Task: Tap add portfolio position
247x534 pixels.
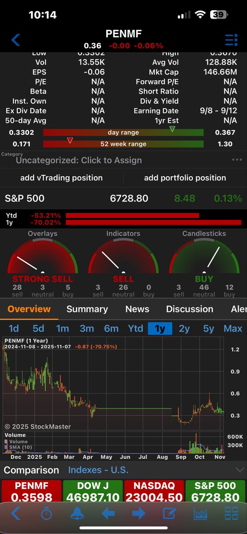Action: pyautogui.click(x=185, y=178)
